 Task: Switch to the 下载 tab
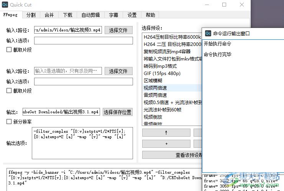[x=68, y=15]
